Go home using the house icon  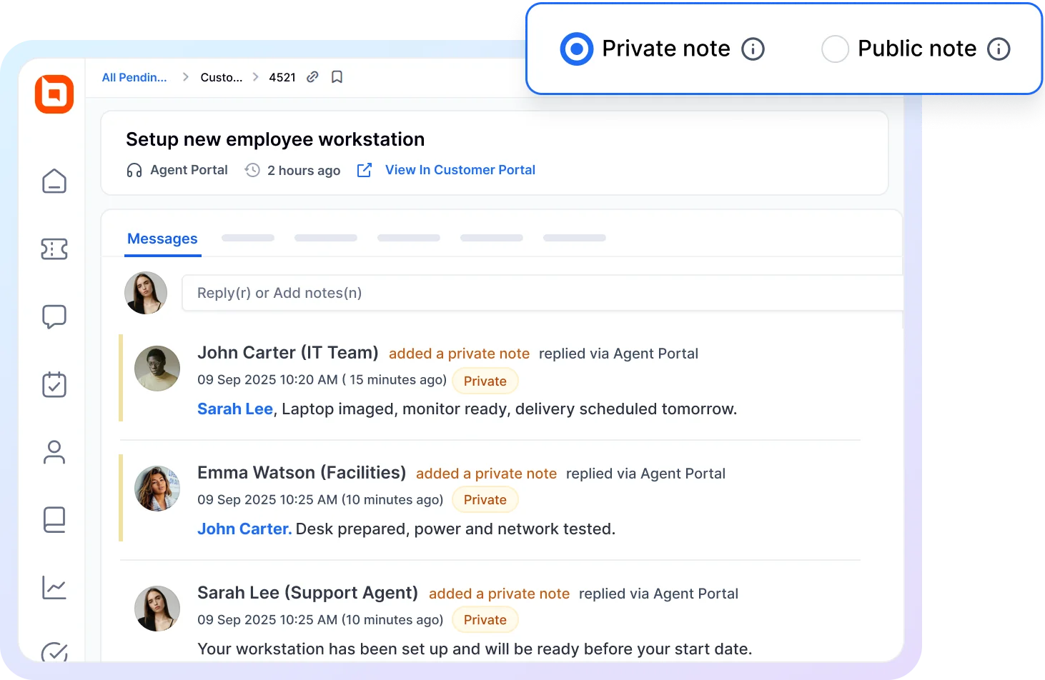click(x=54, y=181)
